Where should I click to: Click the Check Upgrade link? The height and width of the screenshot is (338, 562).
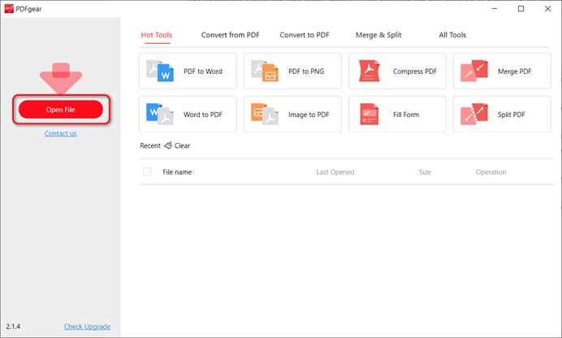[87, 327]
